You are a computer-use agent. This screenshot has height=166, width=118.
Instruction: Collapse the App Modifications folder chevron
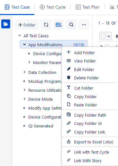coord(24,44)
